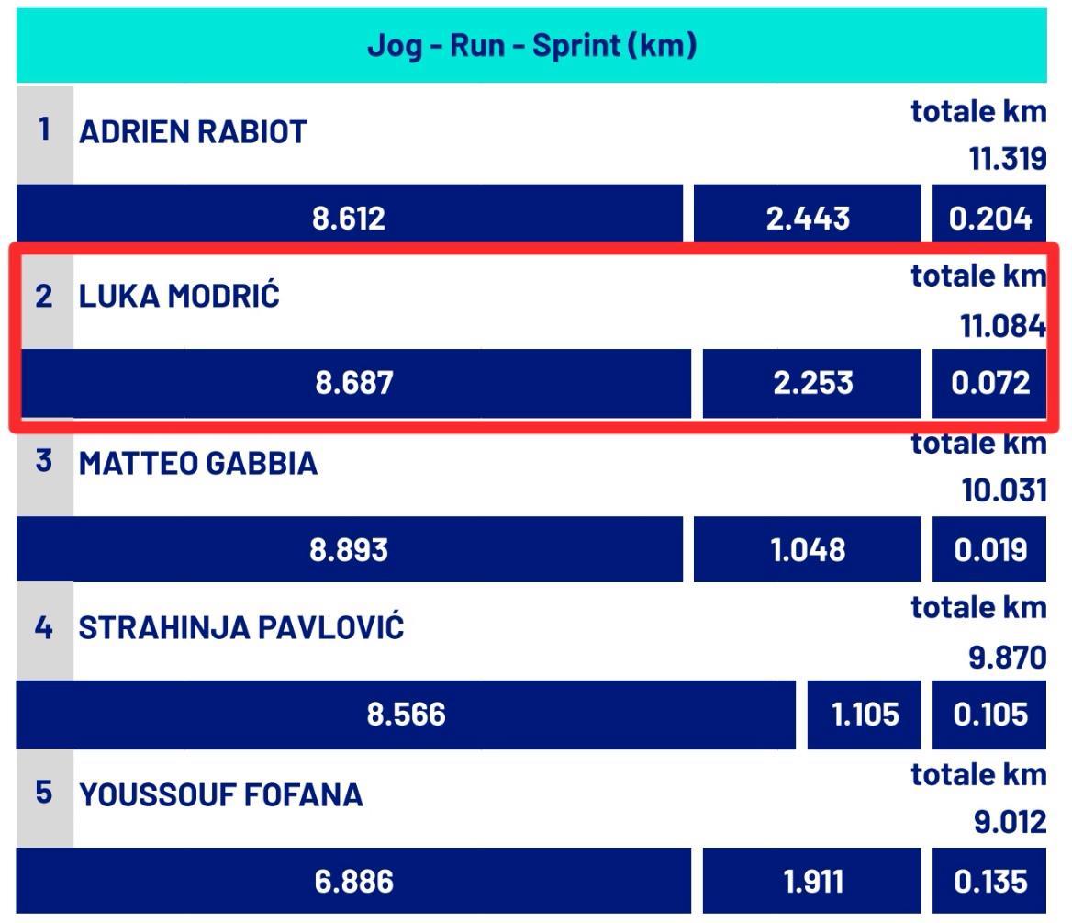Screen dimensions: 1072x923
Task: Click Fofana's run bar showing 1.911
Action: (812, 881)
